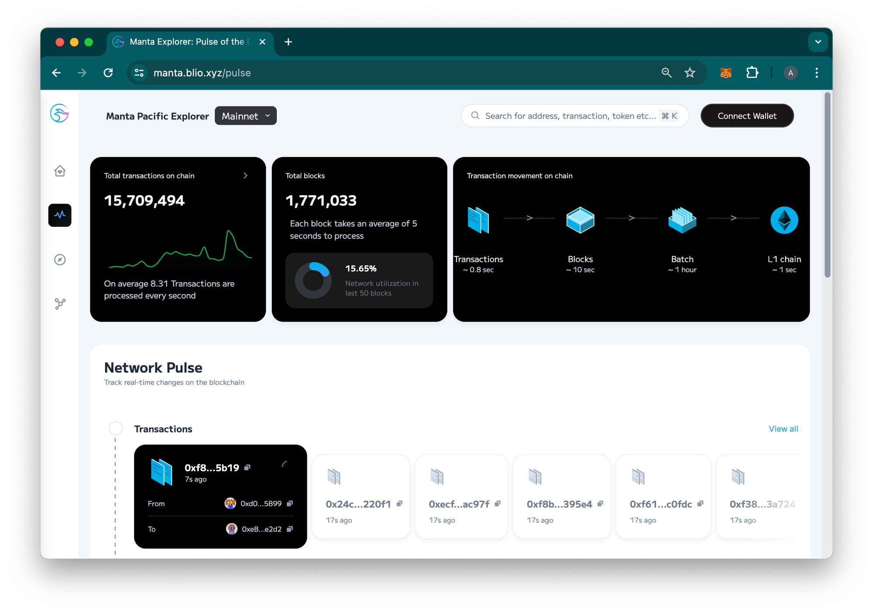Open the Mainnet network dropdown

(246, 116)
